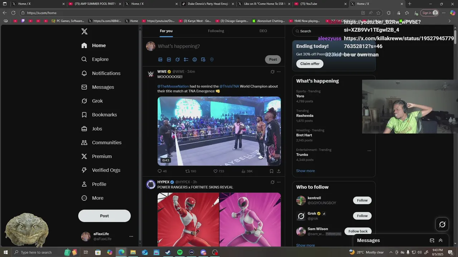Viewport: 458px width, 257px height.
Task: Open more options for Trunks trend
Action: tap(369, 151)
